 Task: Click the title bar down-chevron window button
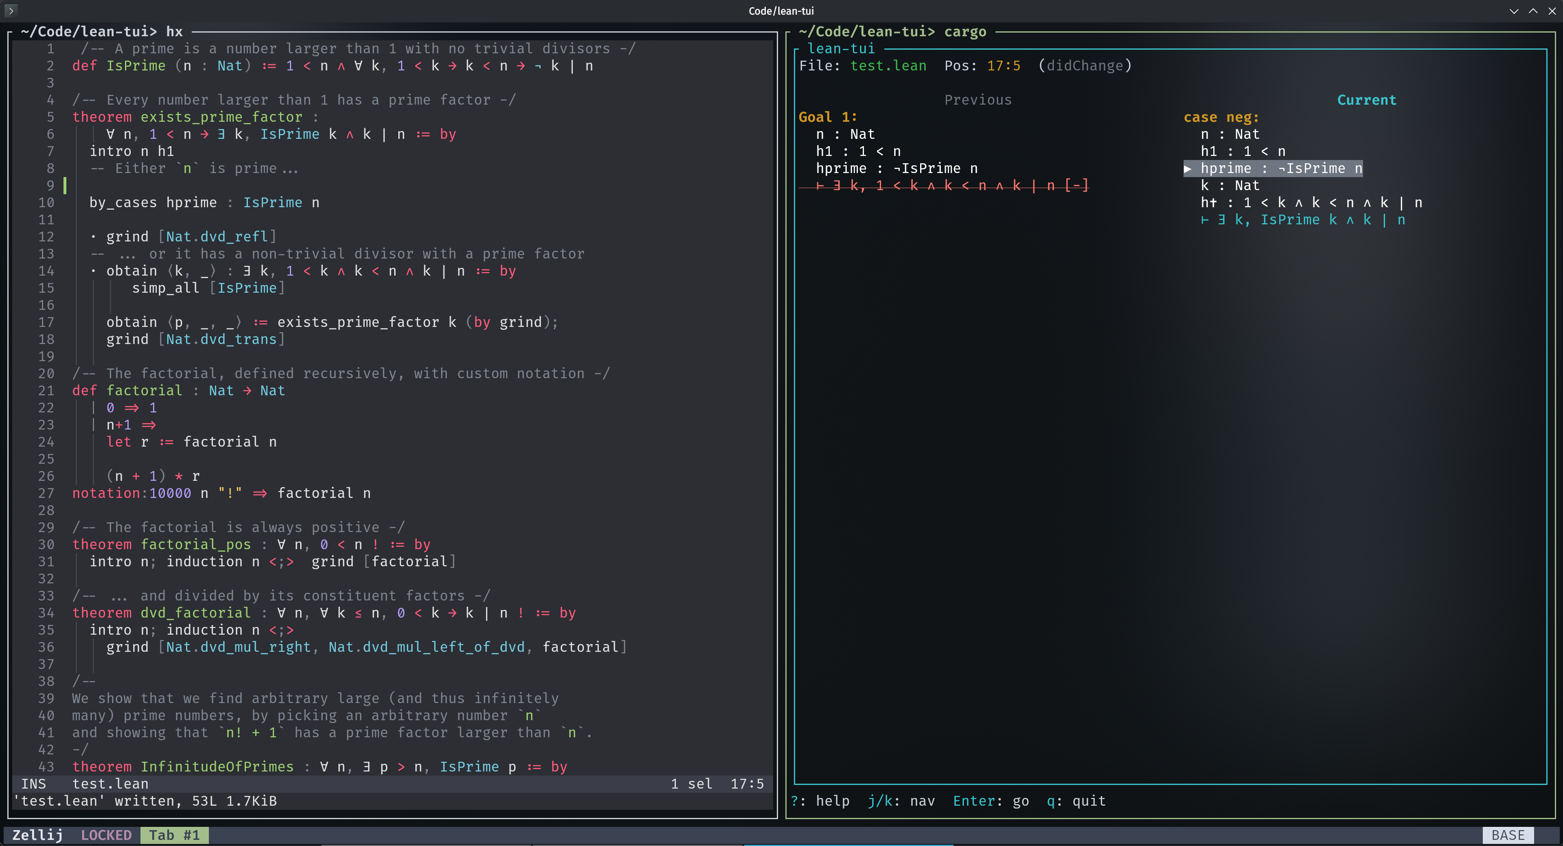pos(1514,11)
